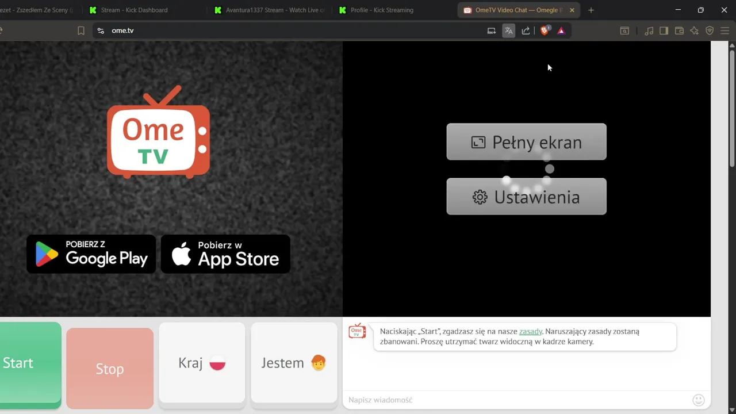Open the Kraj country selector

click(x=202, y=363)
